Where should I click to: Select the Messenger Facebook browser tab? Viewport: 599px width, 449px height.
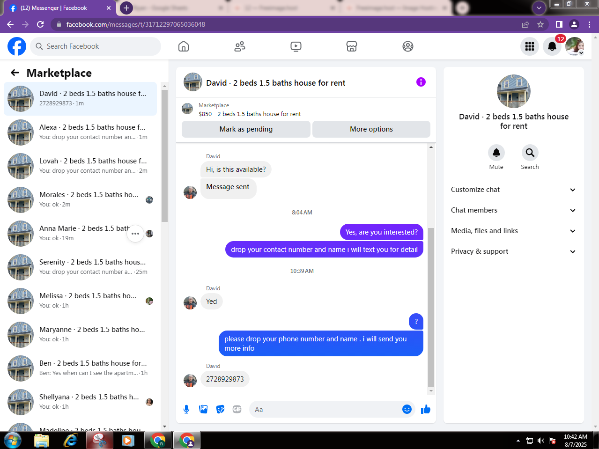tap(59, 8)
